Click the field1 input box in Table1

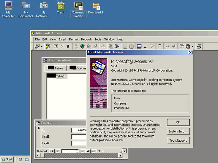click(x=79, y=137)
